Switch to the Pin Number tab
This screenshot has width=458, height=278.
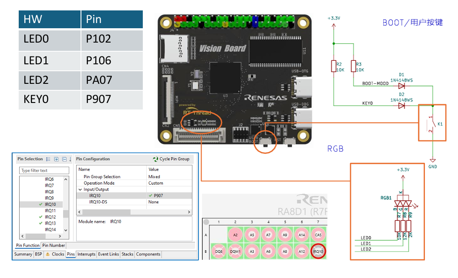click(x=54, y=245)
